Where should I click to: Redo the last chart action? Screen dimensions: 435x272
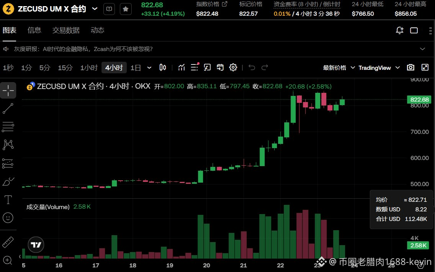265,68
